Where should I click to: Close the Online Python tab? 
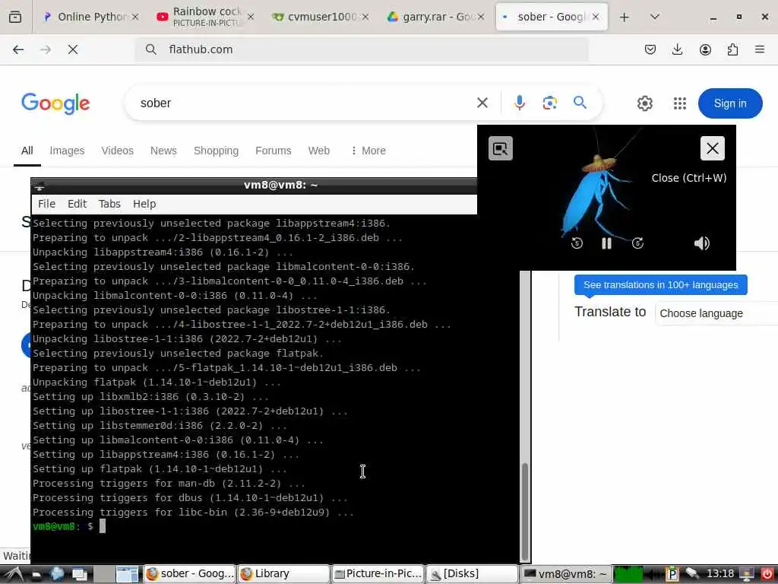pyautogui.click(x=135, y=17)
